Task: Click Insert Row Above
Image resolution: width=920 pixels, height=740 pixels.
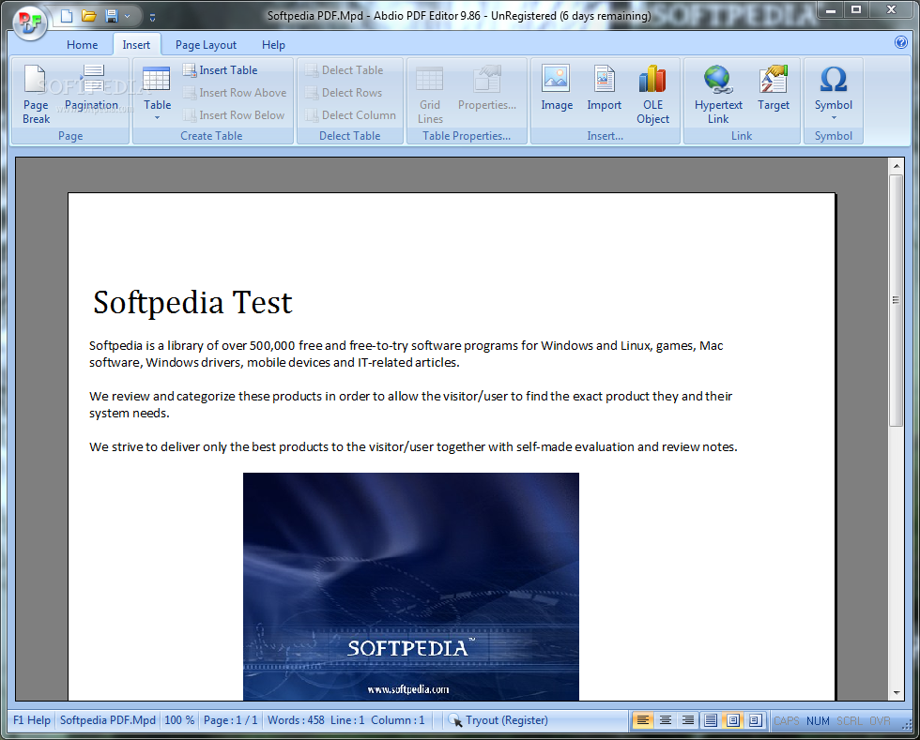Action: point(235,93)
